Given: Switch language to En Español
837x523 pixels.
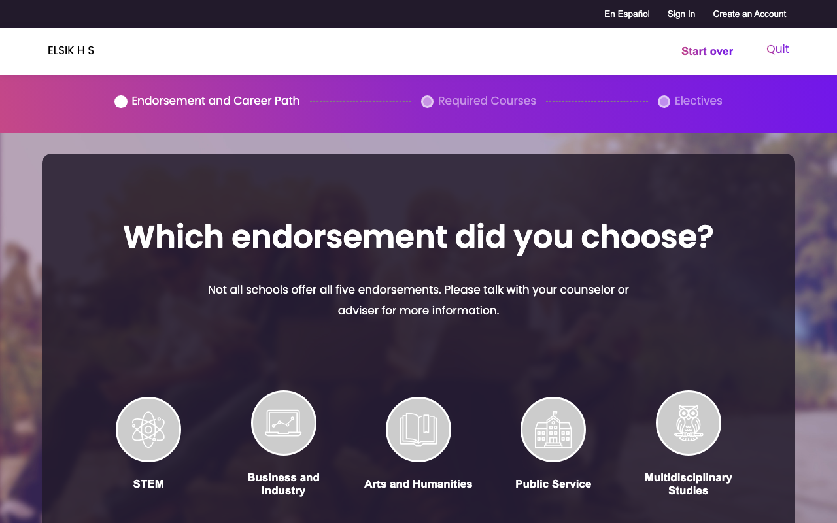Looking at the screenshot, I should pyautogui.click(x=626, y=14).
